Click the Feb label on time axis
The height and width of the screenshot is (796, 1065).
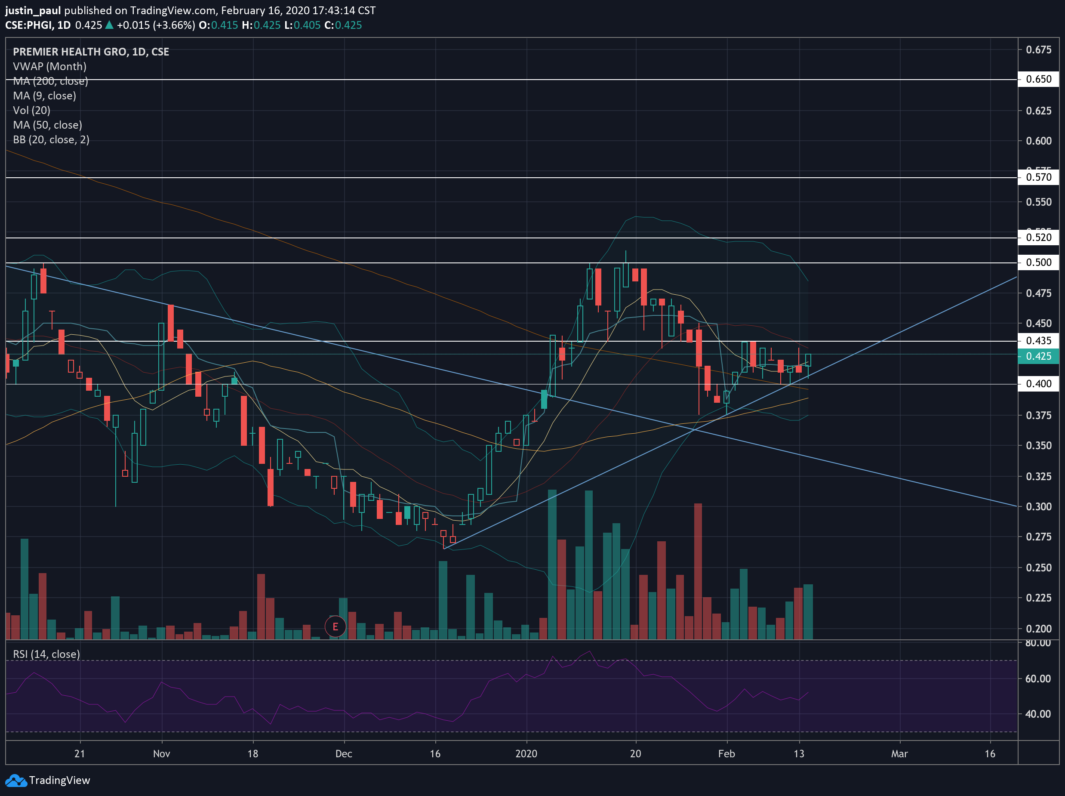(x=726, y=754)
